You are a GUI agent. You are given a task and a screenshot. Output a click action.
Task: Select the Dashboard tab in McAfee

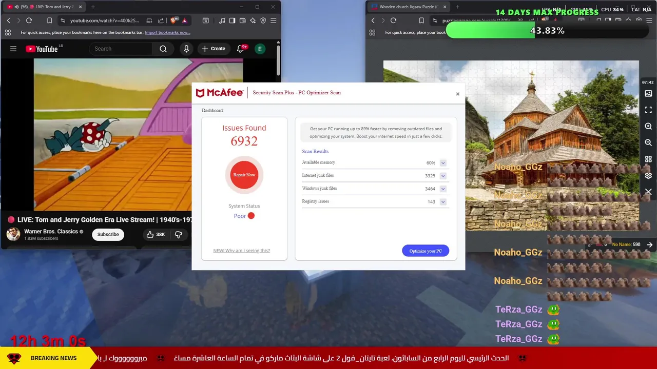tap(212, 111)
